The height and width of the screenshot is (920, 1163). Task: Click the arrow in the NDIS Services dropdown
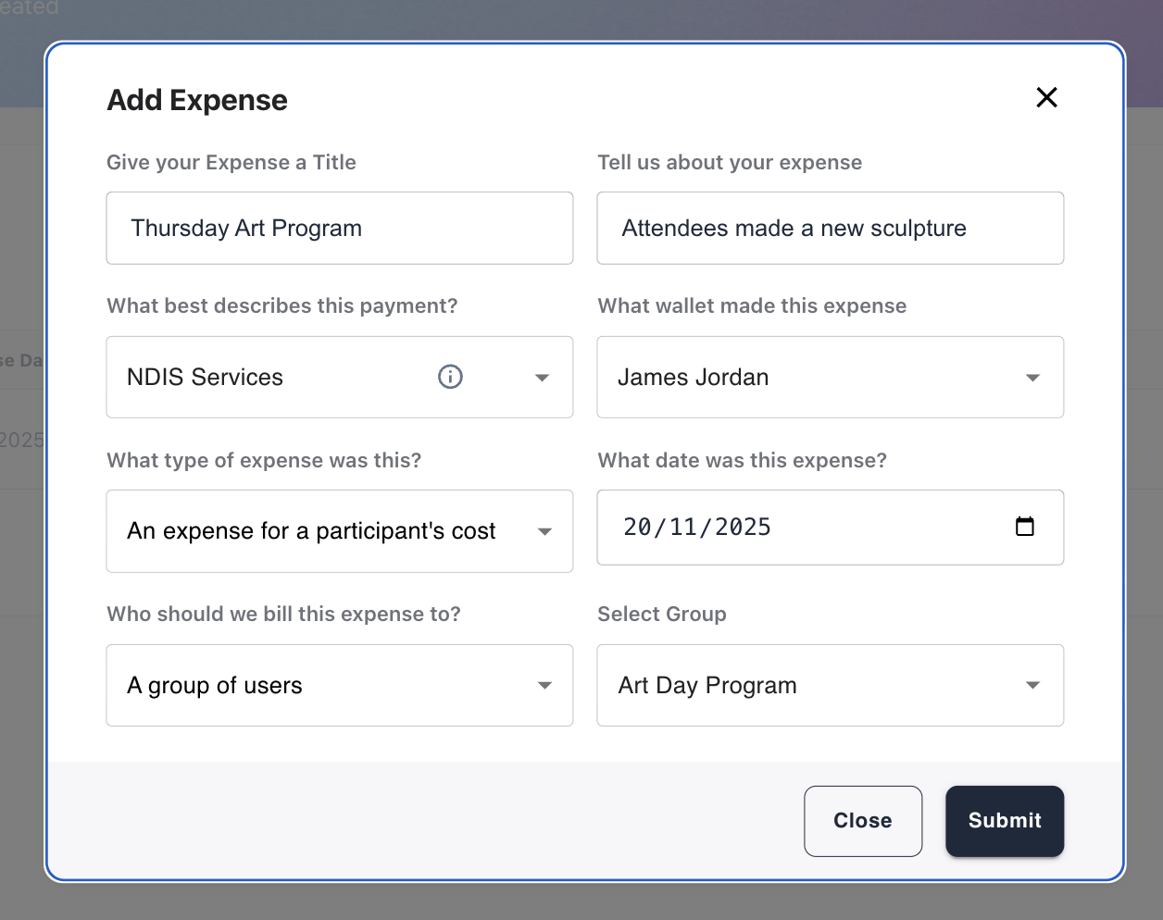[543, 378]
